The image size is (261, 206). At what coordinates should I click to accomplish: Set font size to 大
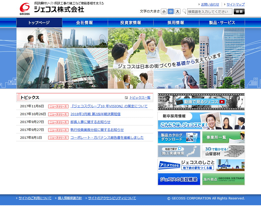click(x=178, y=11)
